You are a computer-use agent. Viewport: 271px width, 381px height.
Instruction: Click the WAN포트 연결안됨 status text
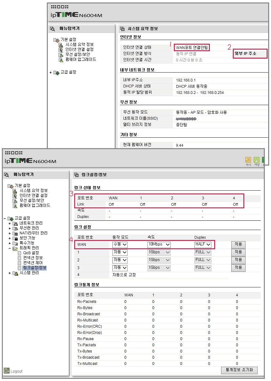[192, 47]
